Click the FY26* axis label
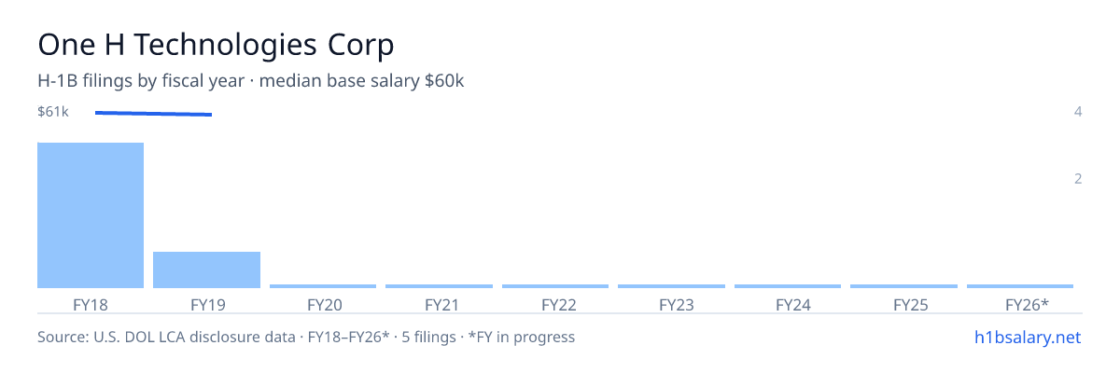 [1027, 304]
